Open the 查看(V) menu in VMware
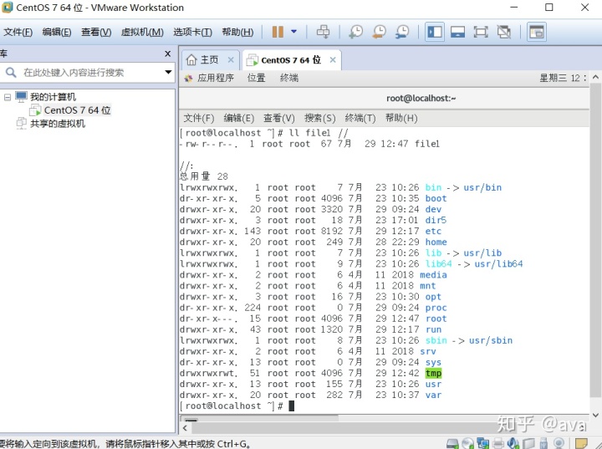 [96, 32]
